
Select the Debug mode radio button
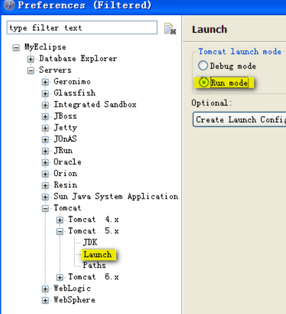[203, 66]
